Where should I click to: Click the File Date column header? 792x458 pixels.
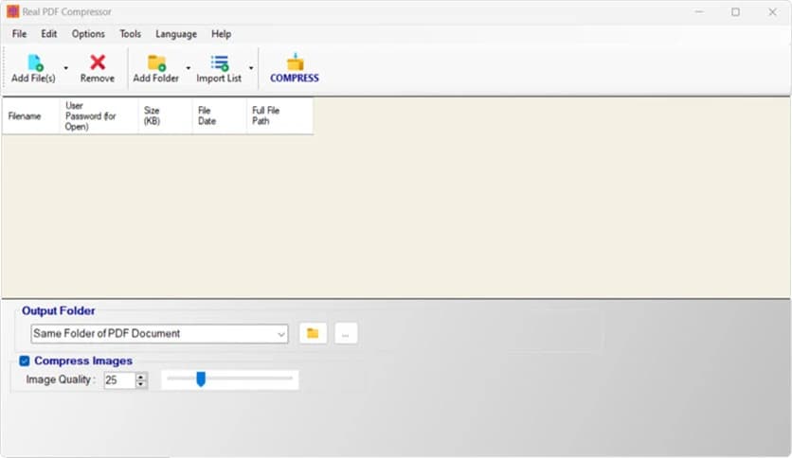click(x=219, y=116)
